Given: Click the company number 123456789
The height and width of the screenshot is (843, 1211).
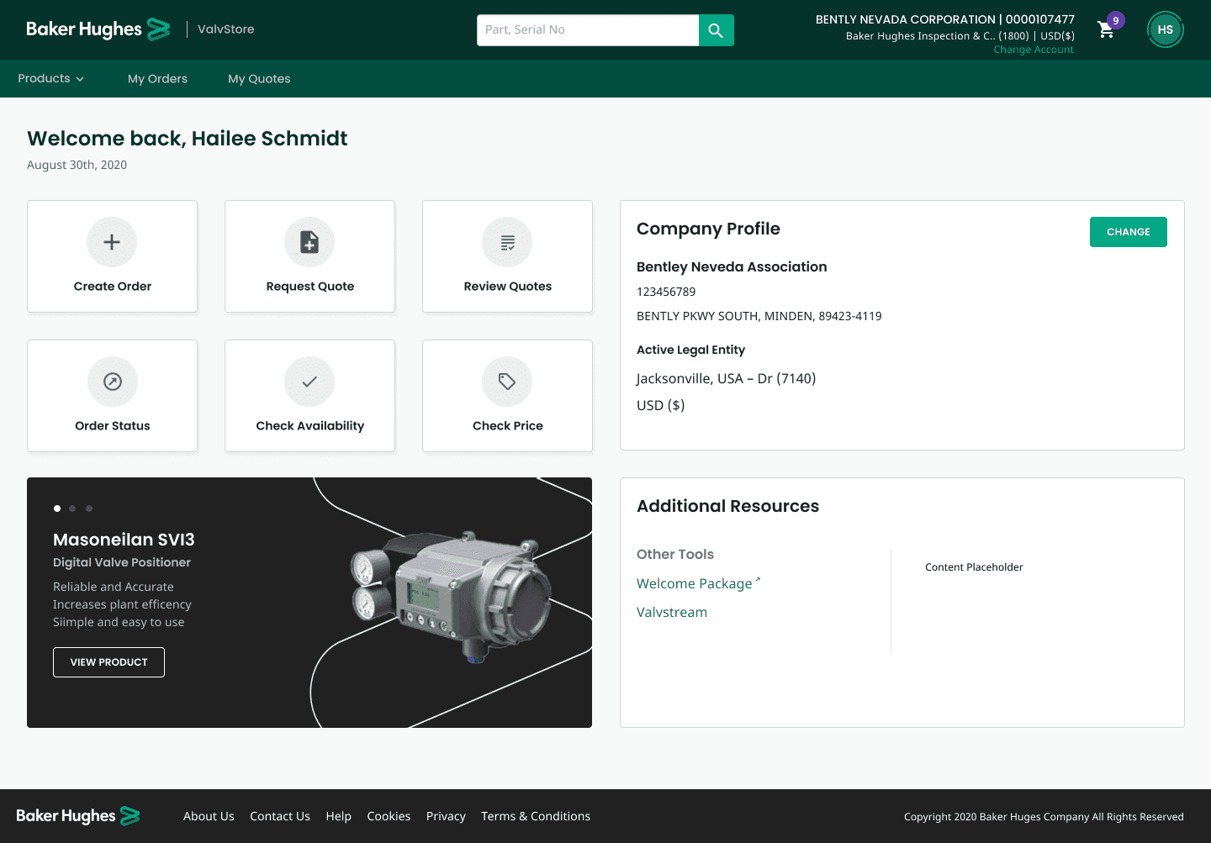Looking at the screenshot, I should pos(666,292).
